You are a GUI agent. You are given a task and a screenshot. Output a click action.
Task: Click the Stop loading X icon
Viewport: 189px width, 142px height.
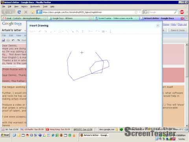26,12
